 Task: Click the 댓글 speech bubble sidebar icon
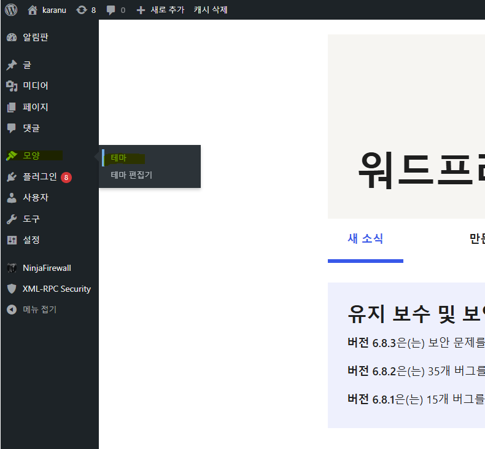[12, 128]
